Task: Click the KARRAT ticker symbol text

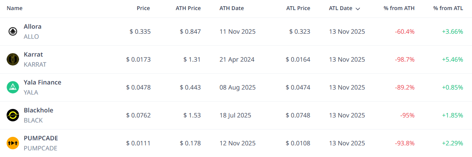Action: click(35, 64)
